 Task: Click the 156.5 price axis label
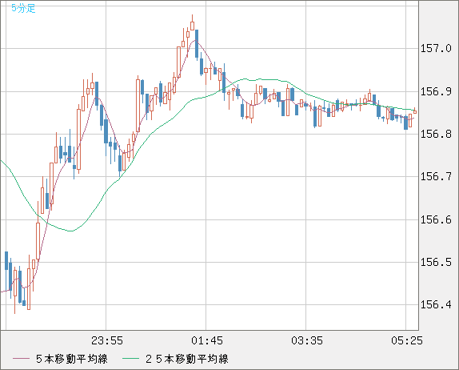click(x=436, y=263)
